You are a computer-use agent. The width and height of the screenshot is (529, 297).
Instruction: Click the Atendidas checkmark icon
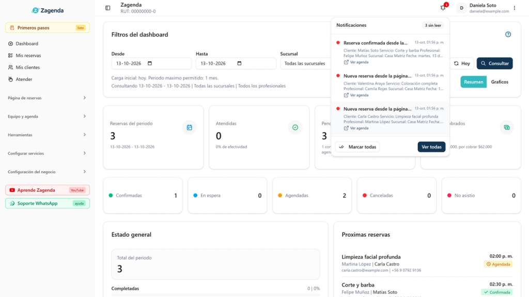coord(295,127)
